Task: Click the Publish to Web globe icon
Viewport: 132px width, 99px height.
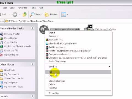Action: (x=2, y=46)
